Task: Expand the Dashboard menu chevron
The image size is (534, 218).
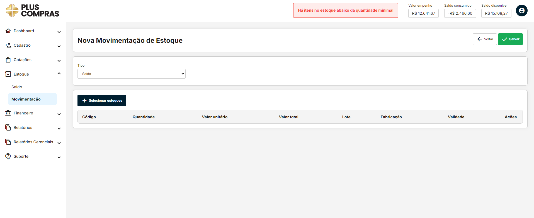Action: pyautogui.click(x=59, y=32)
